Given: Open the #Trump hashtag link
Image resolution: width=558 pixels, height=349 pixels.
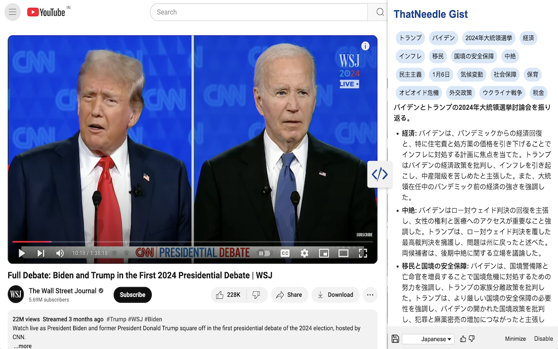Looking at the screenshot, I should pyautogui.click(x=116, y=319).
